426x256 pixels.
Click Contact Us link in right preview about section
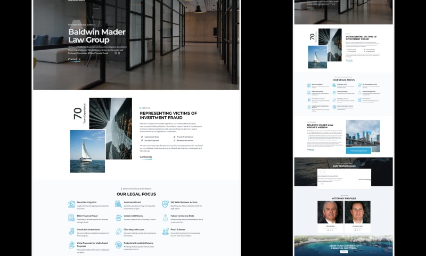(349, 60)
